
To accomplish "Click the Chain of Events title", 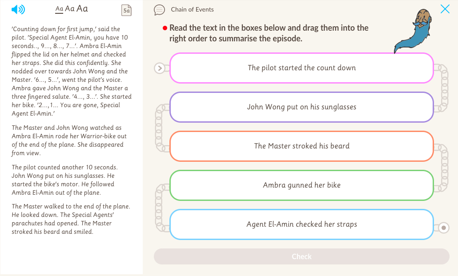I will (192, 9).
